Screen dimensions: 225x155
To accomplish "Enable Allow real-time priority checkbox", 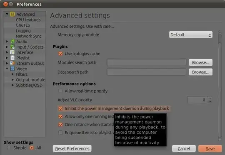I will point(60,91).
